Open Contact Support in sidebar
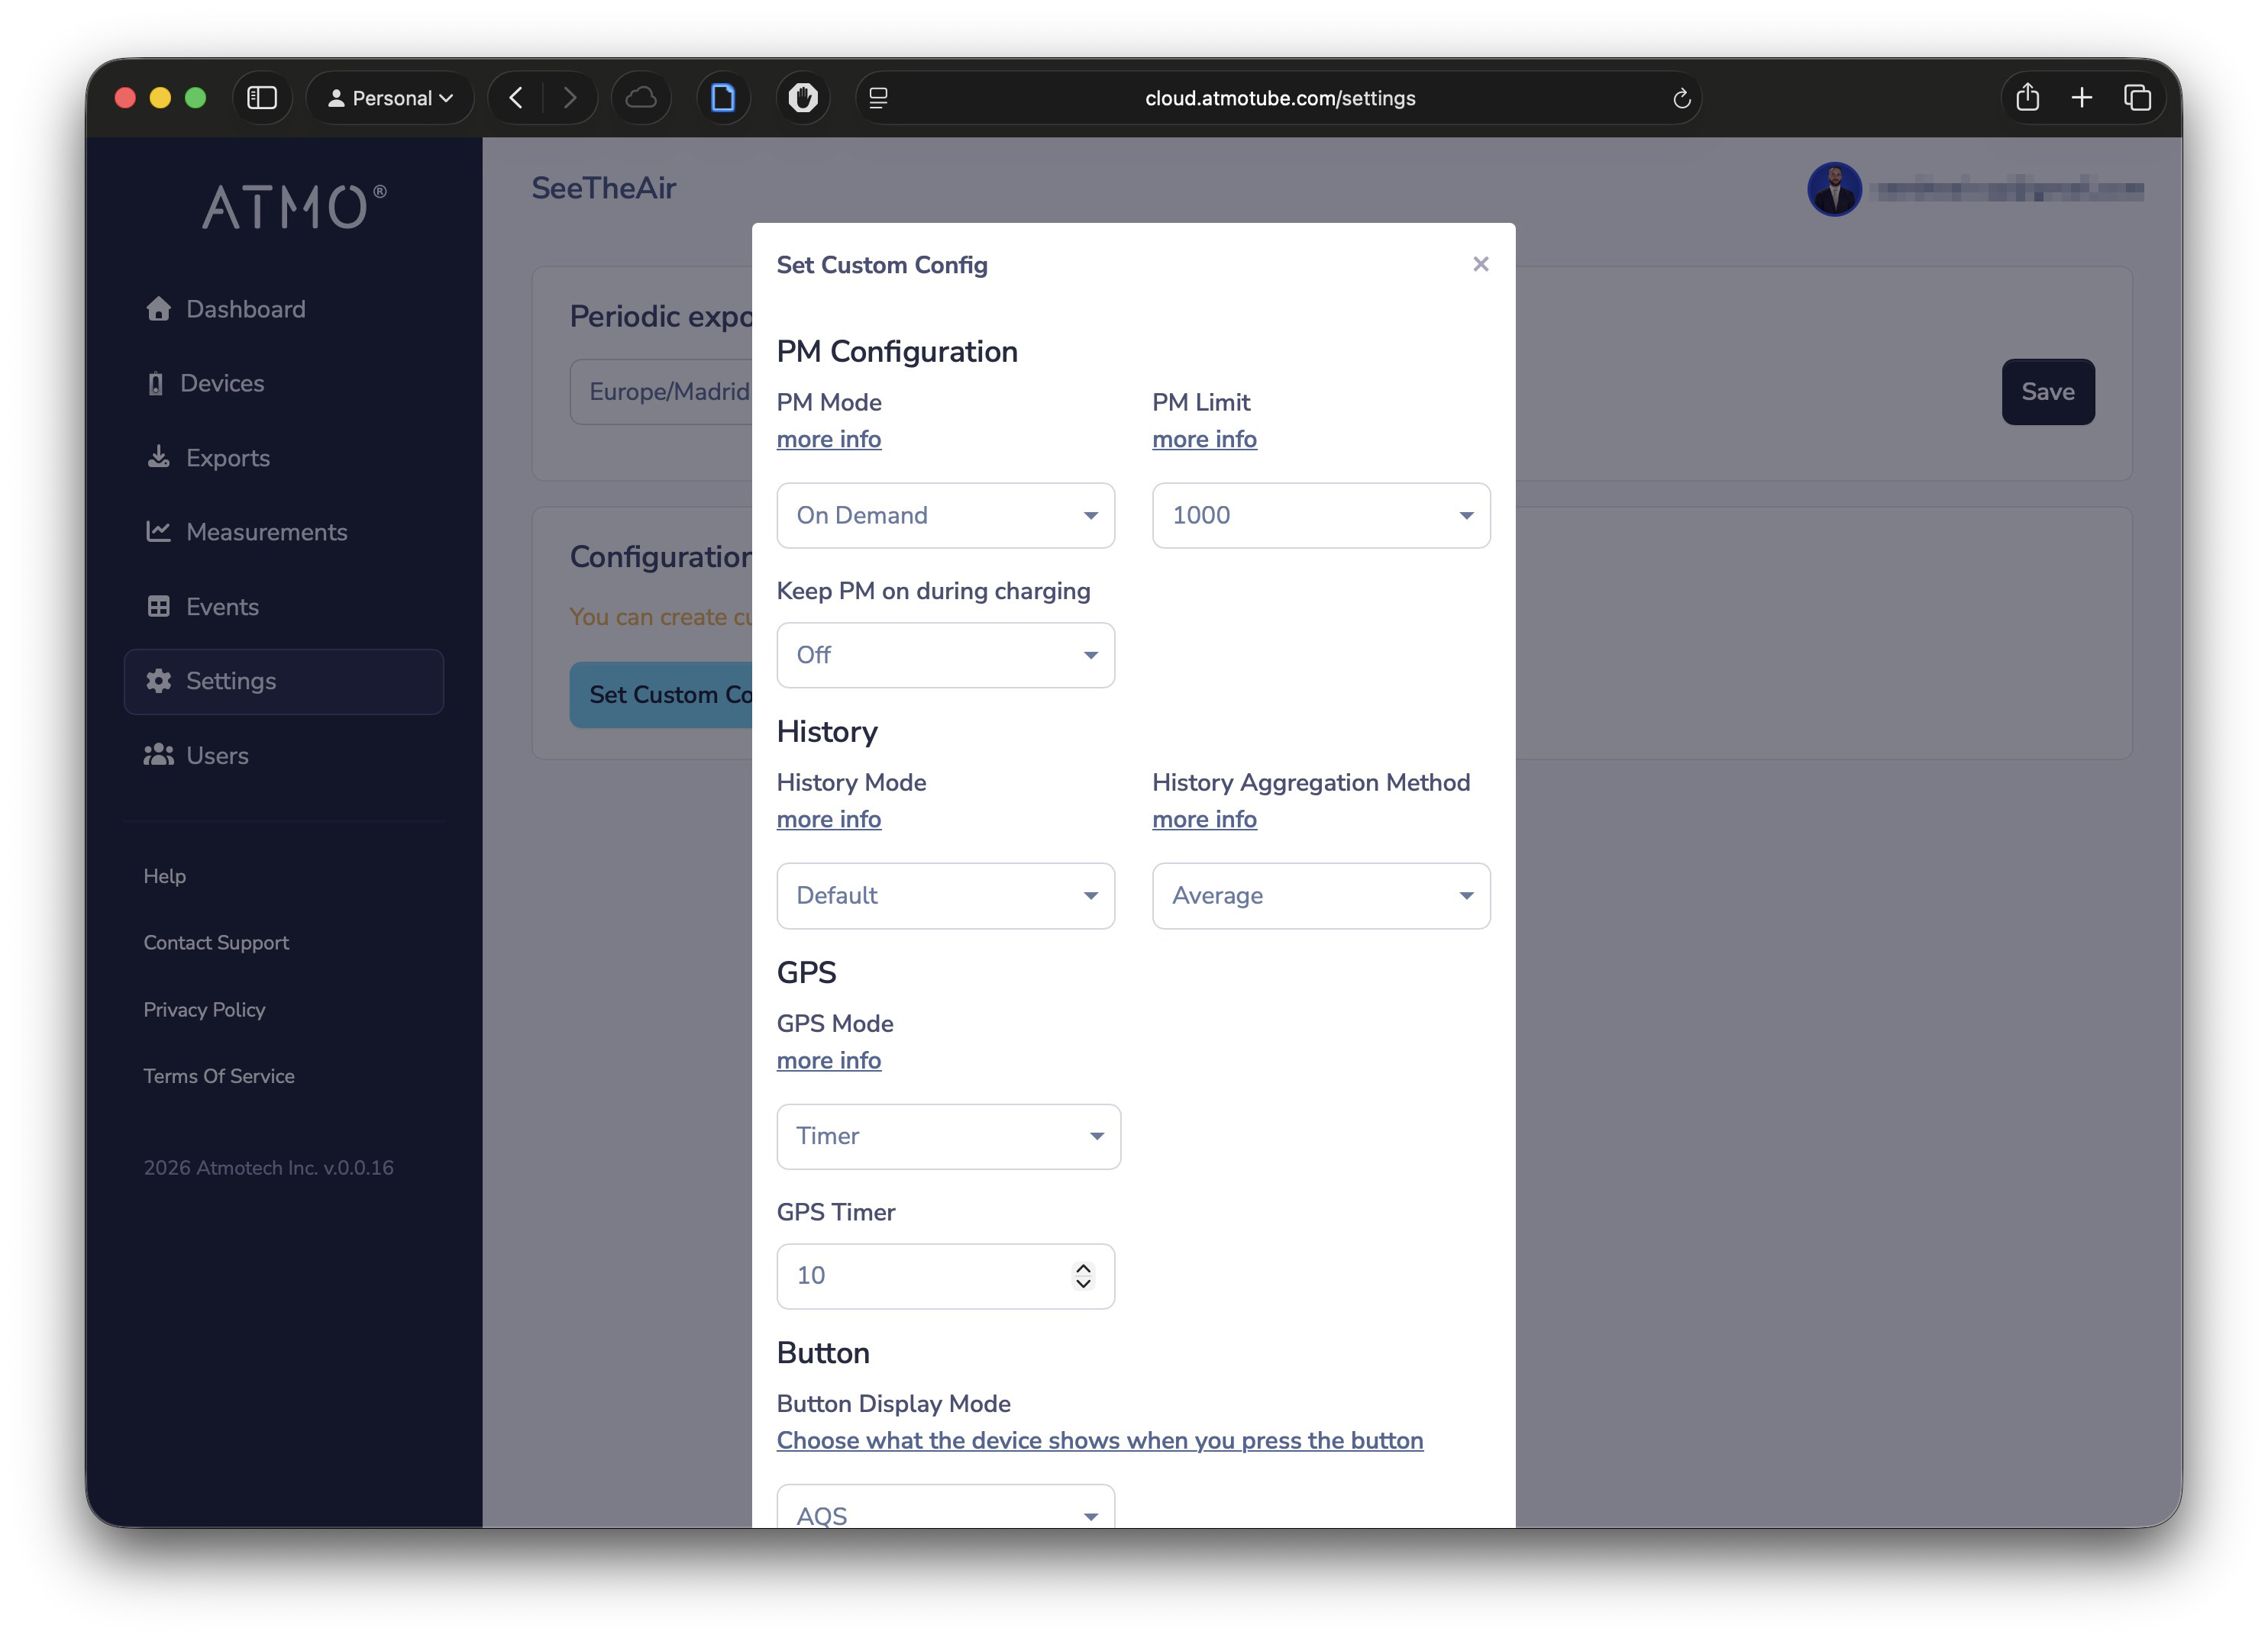 point(216,943)
